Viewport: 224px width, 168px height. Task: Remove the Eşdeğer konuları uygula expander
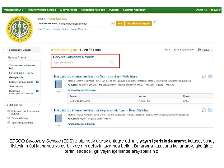(37, 82)
